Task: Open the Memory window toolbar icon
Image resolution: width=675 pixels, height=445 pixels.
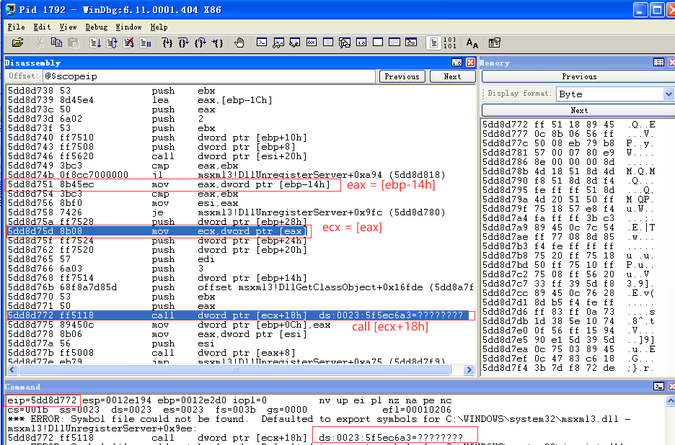Action: pyautogui.click(x=328, y=42)
